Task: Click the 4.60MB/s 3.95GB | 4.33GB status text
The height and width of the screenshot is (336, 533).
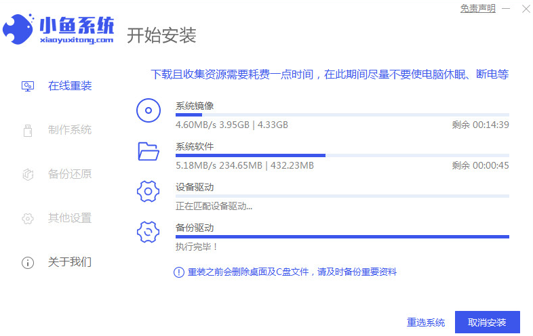Action: (x=232, y=125)
